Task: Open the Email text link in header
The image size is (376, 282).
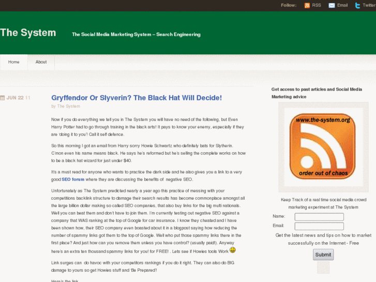Action: [342, 5]
